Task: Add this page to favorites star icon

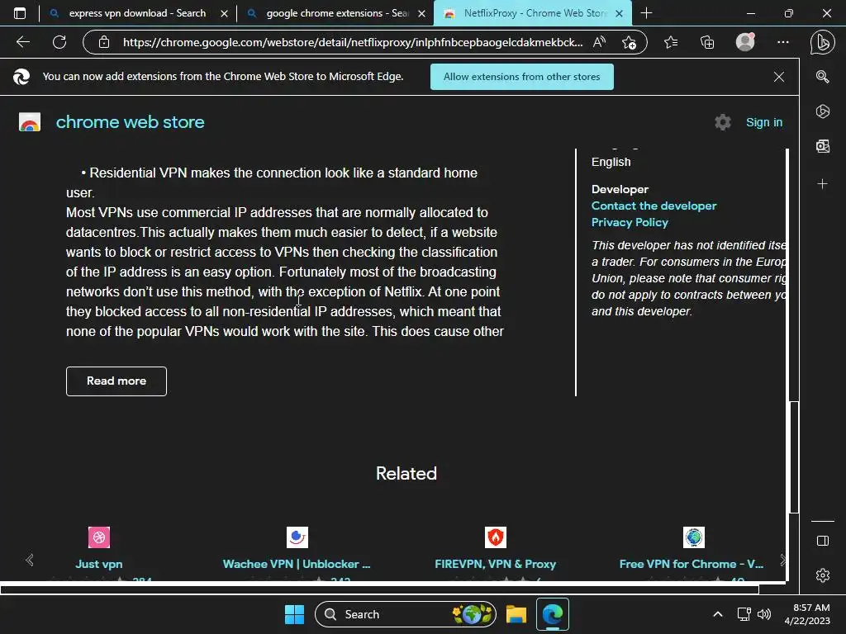Action: tap(629, 42)
